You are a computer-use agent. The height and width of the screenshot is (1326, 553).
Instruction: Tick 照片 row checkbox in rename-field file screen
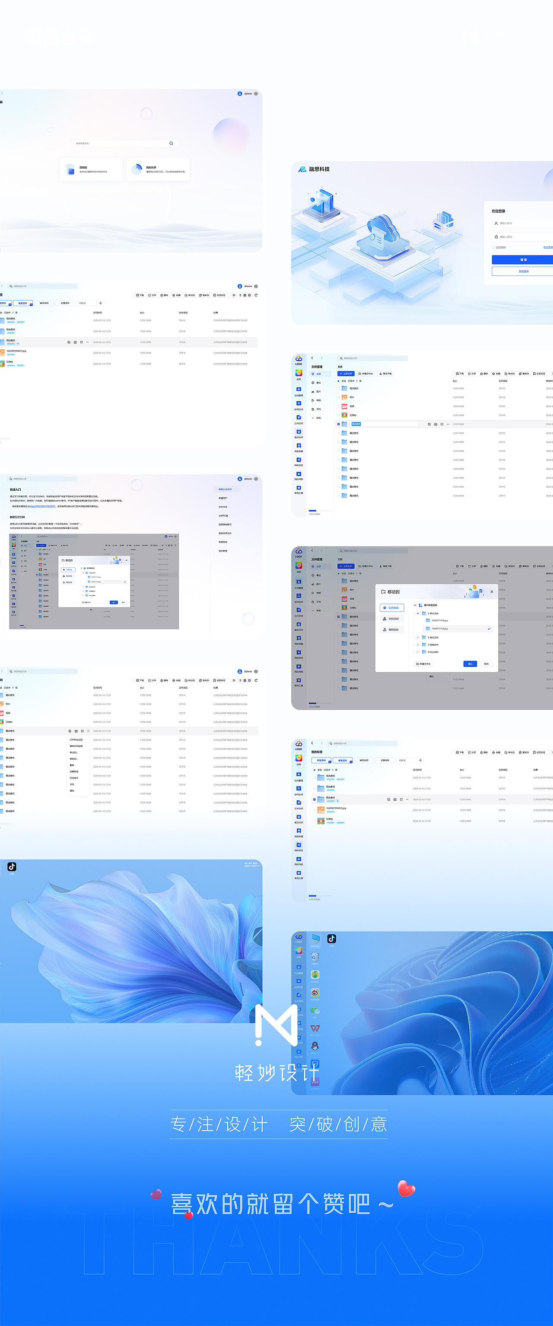coord(338,397)
